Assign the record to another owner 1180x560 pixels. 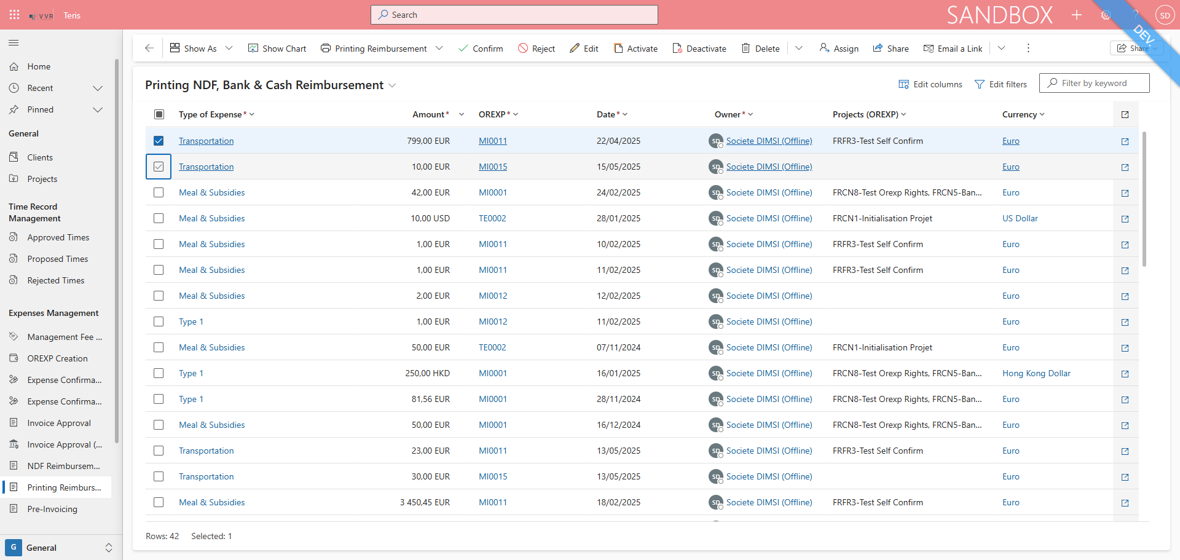(839, 48)
